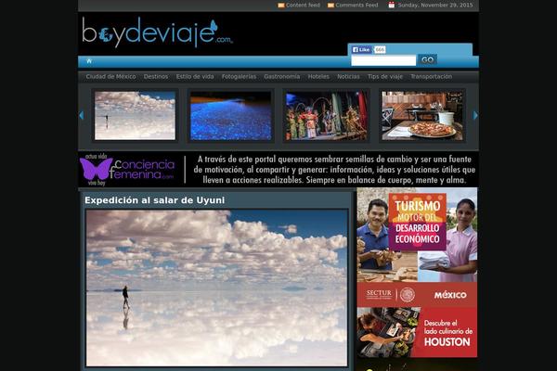557x371 pixels.
Task: Open the Destinos menu
Action: [156, 77]
